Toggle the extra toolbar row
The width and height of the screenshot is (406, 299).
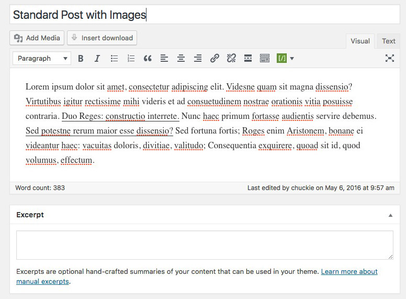[265, 59]
